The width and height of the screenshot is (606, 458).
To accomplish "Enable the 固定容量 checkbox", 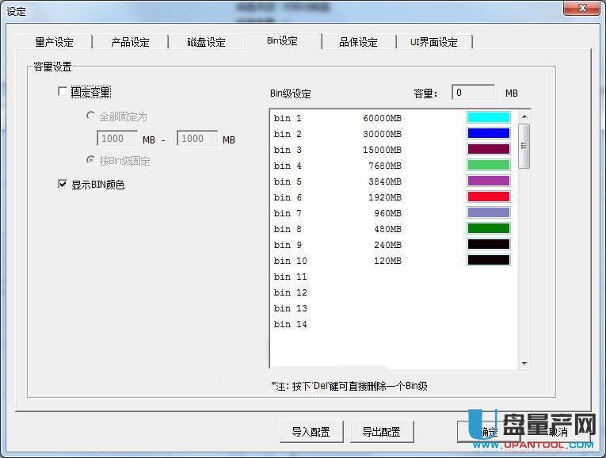I will (x=63, y=92).
